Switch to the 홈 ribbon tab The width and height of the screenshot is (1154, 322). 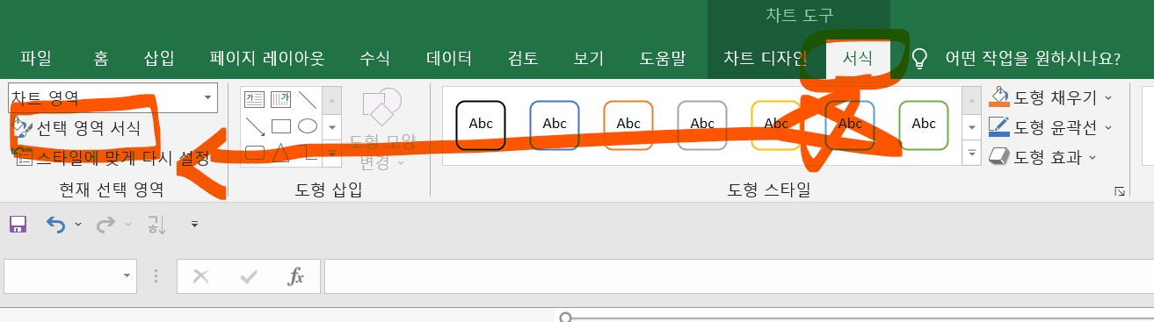click(101, 59)
